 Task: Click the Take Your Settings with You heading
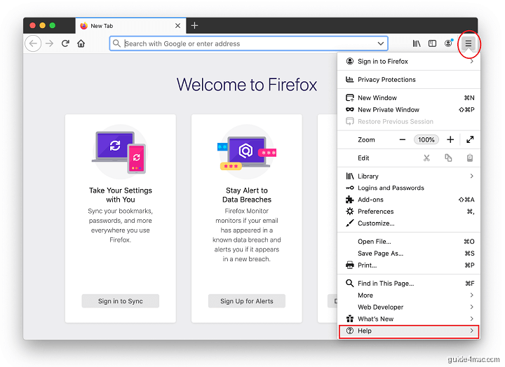[x=121, y=195]
